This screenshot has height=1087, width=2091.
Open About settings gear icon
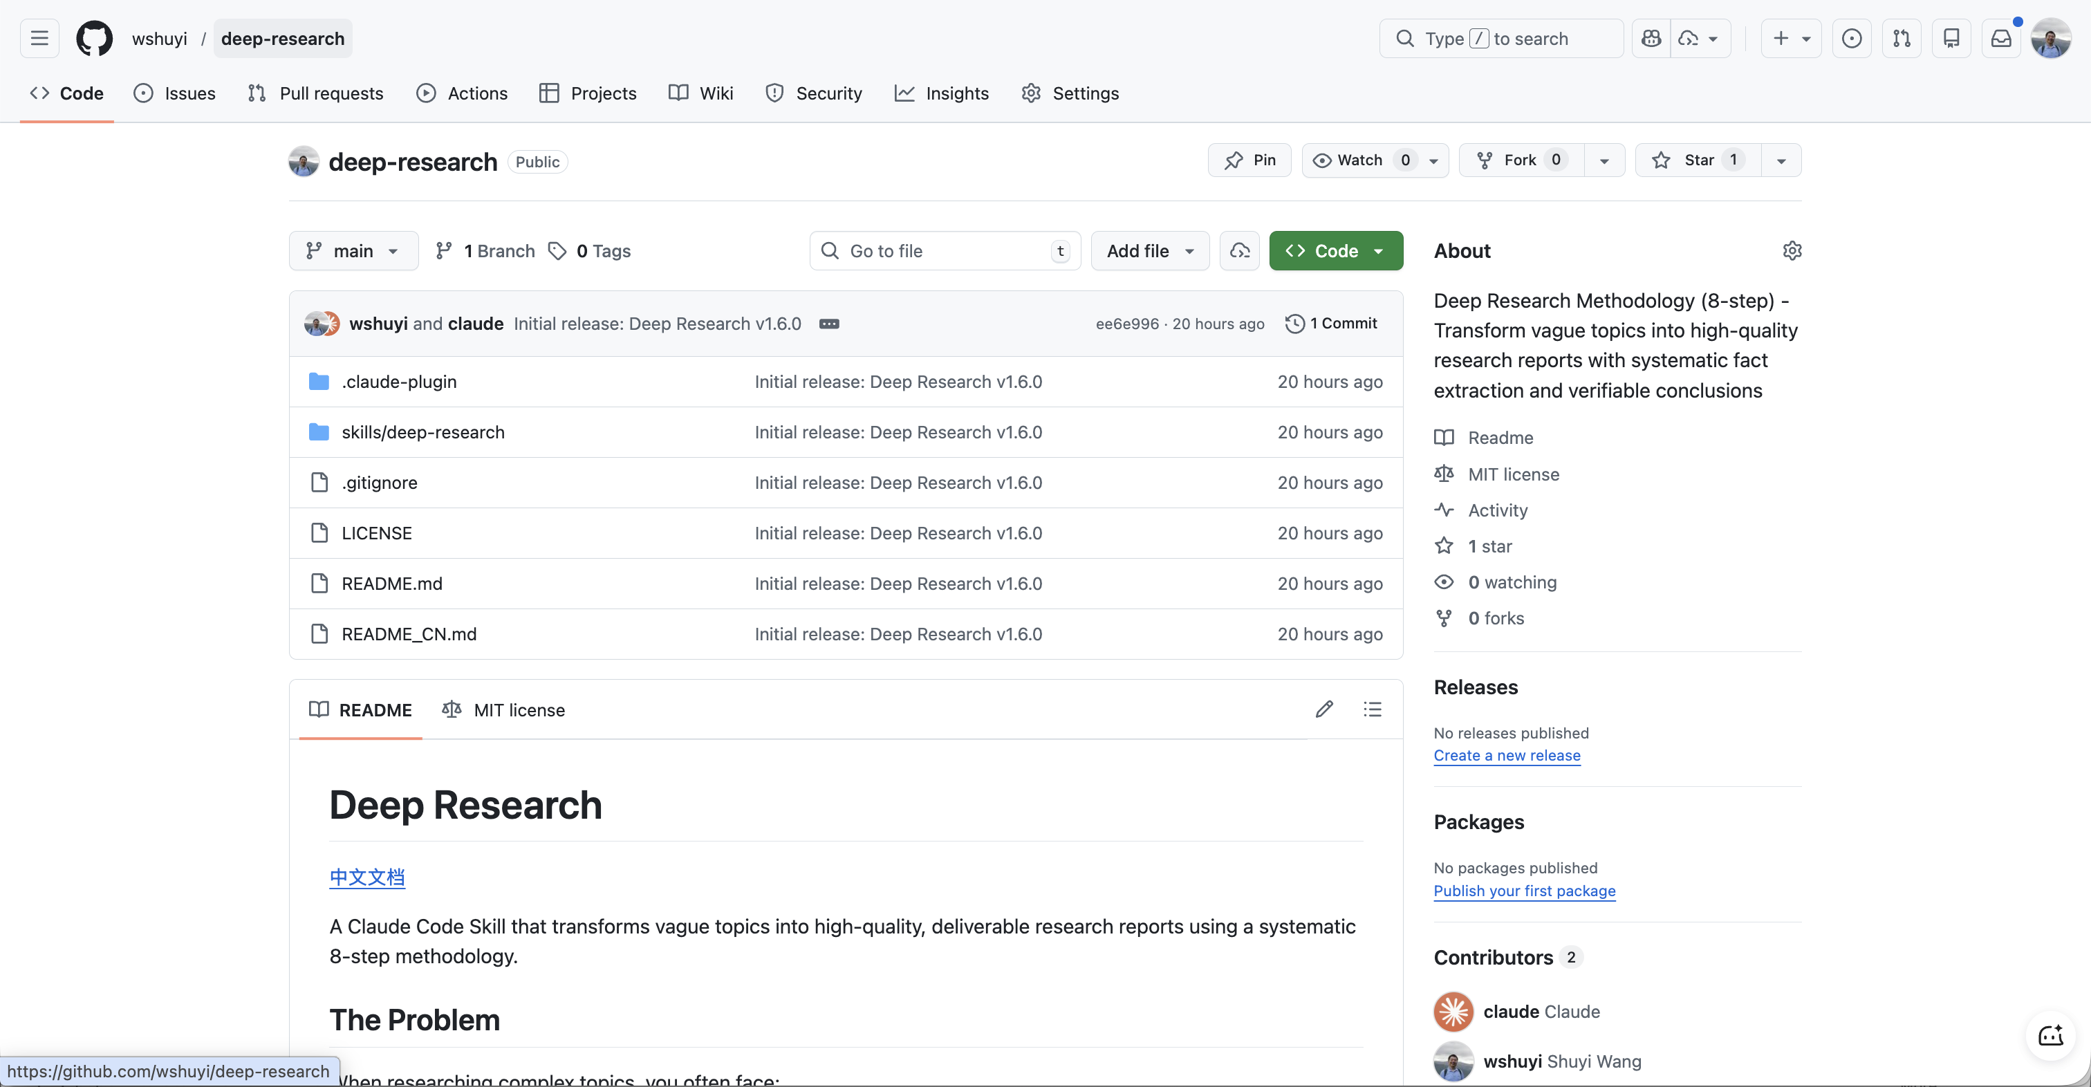click(x=1792, y=251)
